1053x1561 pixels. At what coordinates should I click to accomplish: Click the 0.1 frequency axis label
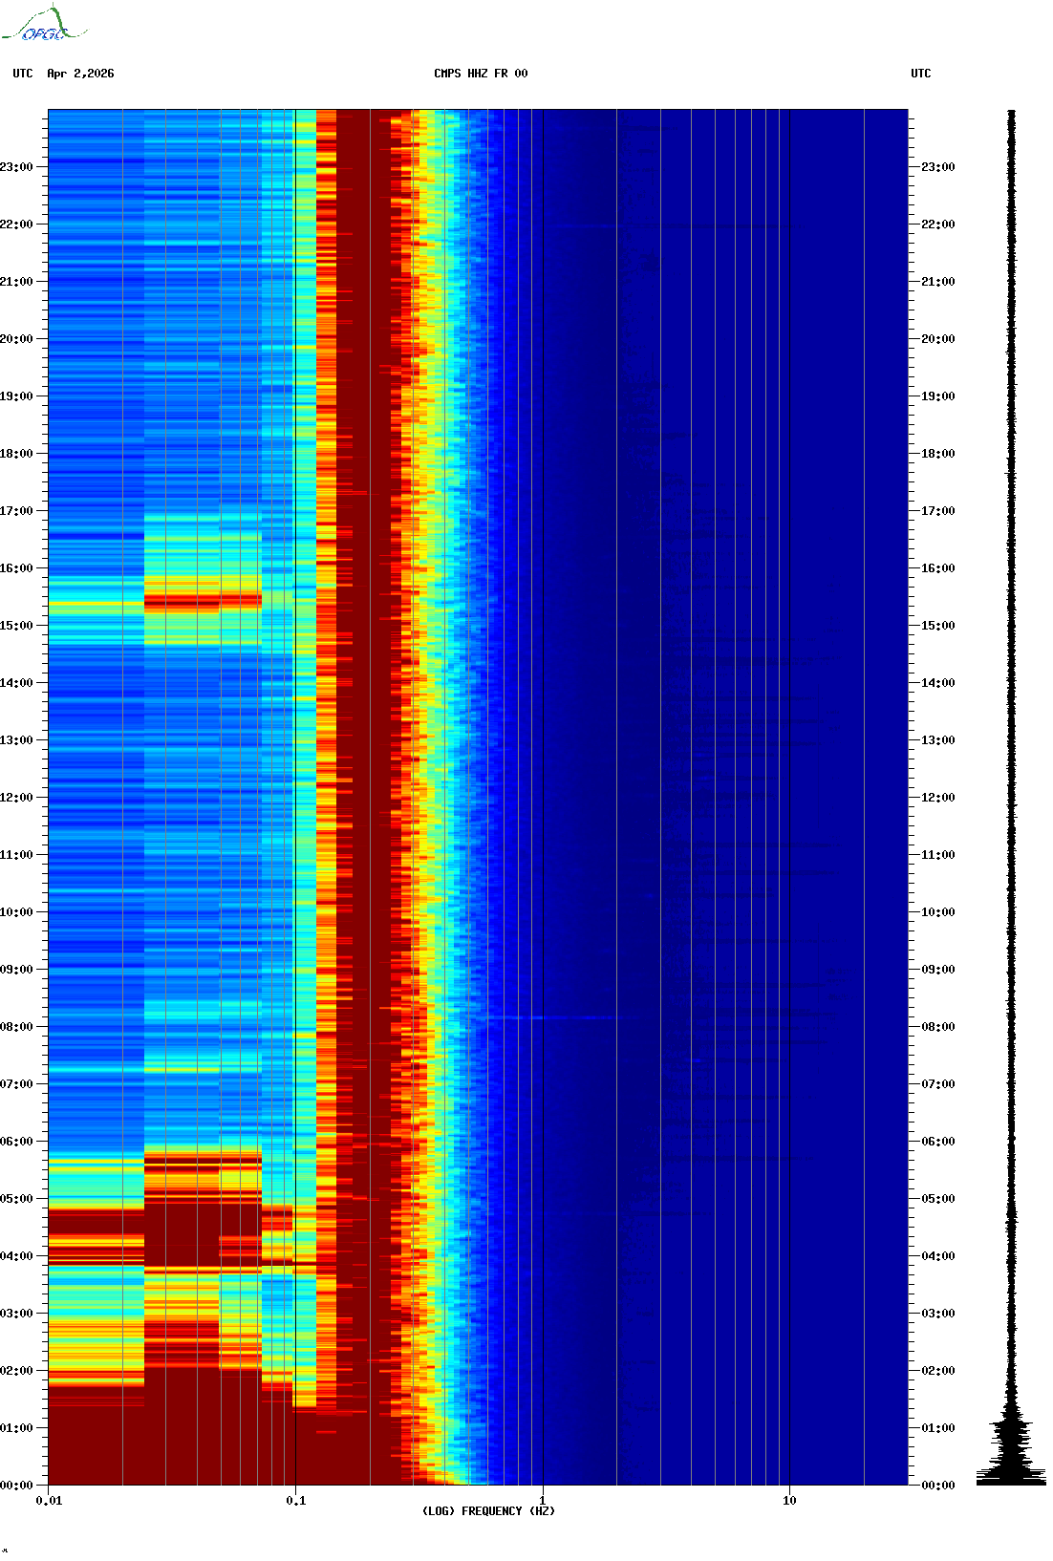[x=296, y=1501]
